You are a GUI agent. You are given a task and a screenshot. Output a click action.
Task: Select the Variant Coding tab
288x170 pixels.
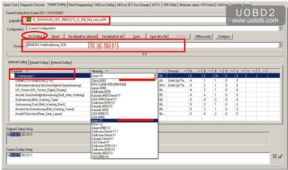tap(57, 4)
